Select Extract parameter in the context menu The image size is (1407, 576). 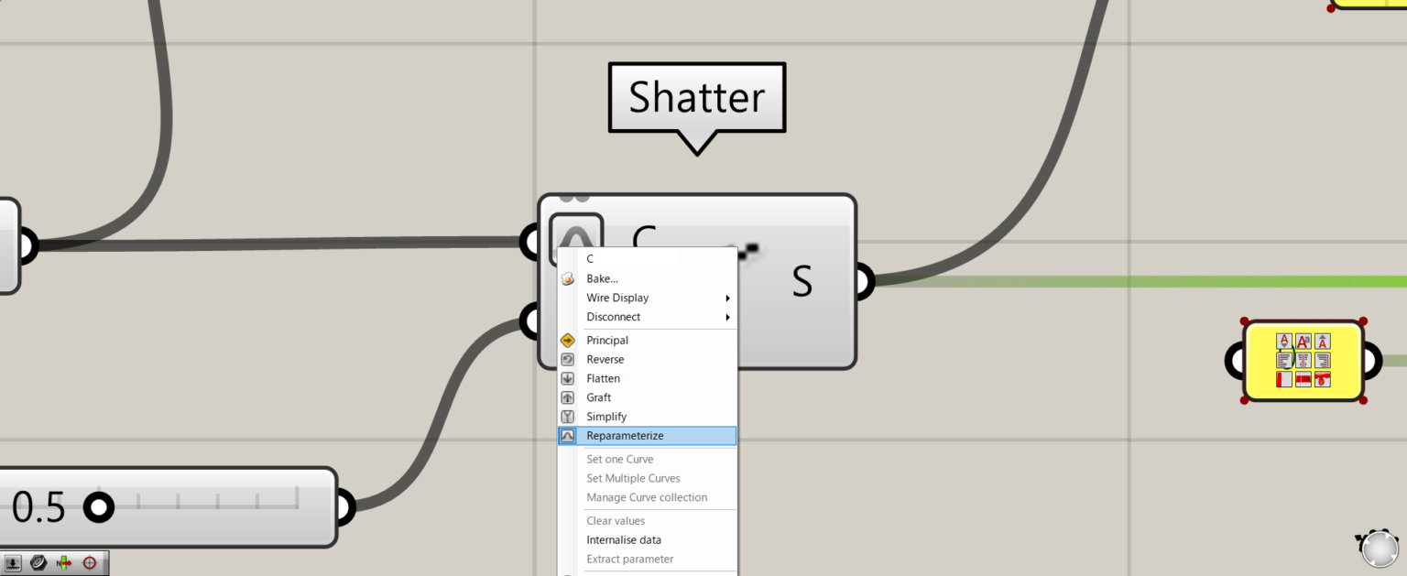click(629, 559)
